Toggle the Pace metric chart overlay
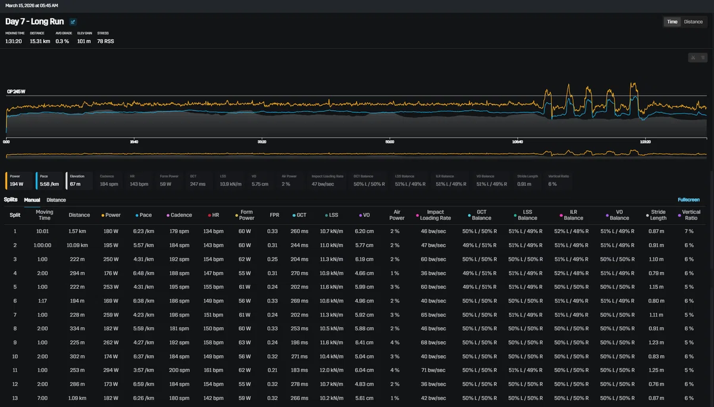Viewport: 714px width, 407px height. (49, 181)
